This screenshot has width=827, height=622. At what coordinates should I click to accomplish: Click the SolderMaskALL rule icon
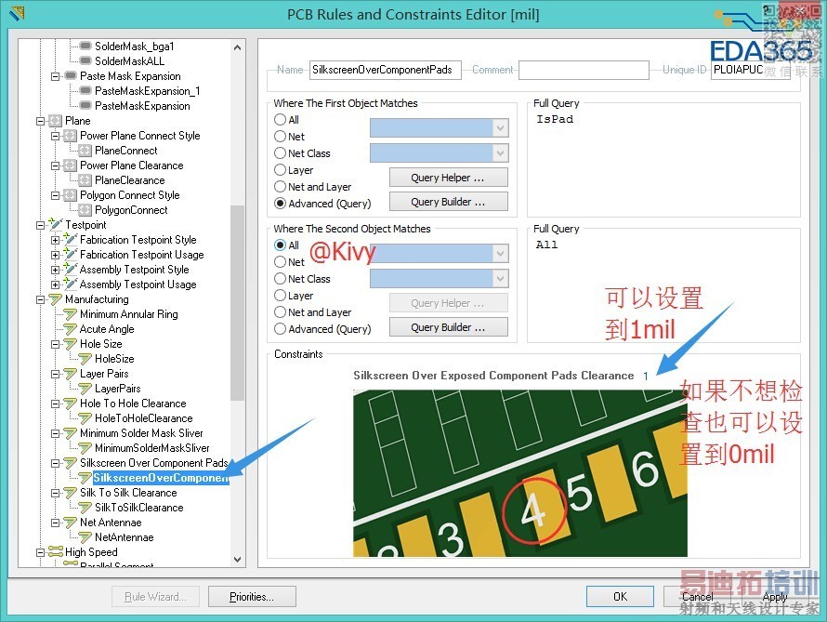pos(85,61)
